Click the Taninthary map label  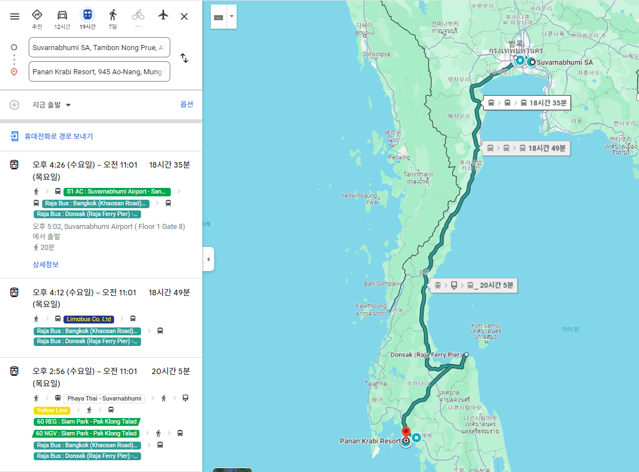(x=419, y=178)
